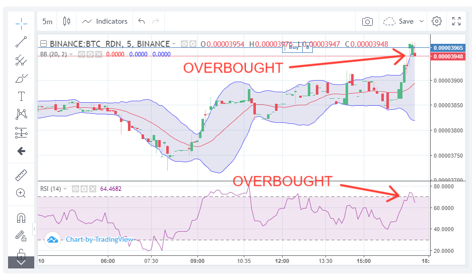Click the 0.00003965 price label
472x275 pixels.
448,48
